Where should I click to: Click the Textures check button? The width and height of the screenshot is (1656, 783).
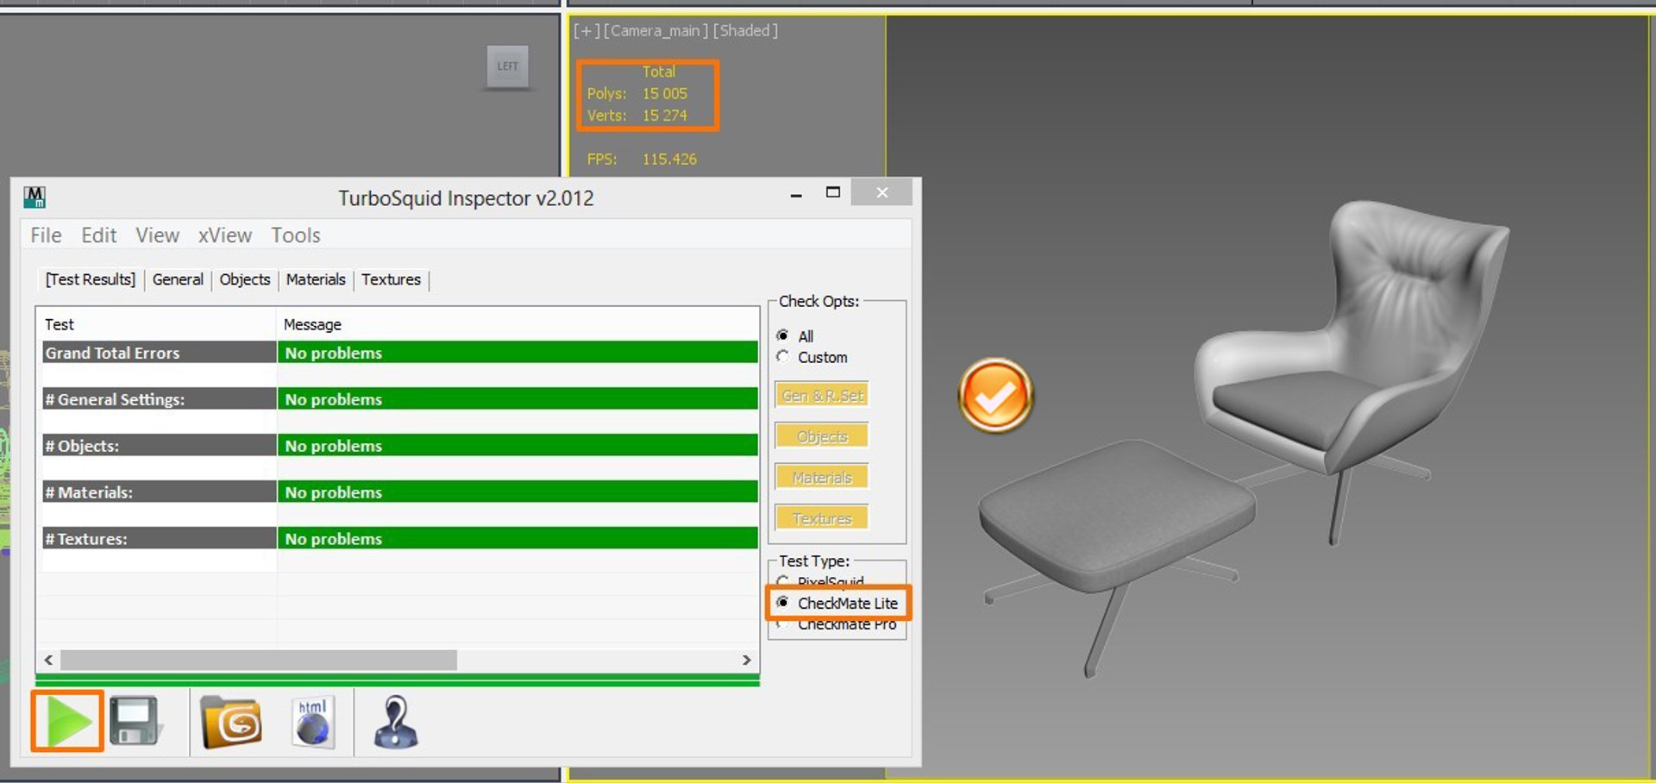pos(822,518)
